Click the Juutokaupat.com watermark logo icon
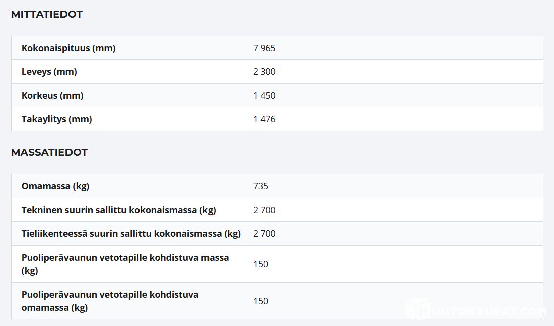554x326 pixels. pyautogui.click(x=417, y=309)
